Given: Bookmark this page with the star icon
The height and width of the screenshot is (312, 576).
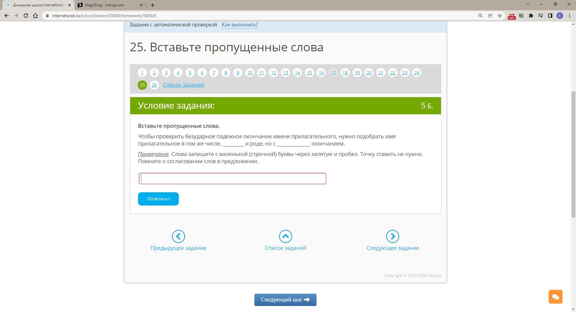Looking at the screenshot, I should 500,16.
